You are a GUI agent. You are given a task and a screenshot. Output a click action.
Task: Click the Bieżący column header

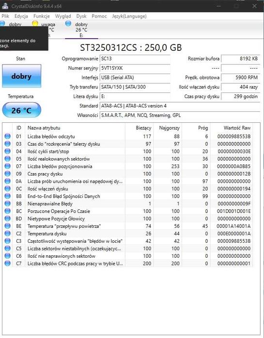pos(139,128)
